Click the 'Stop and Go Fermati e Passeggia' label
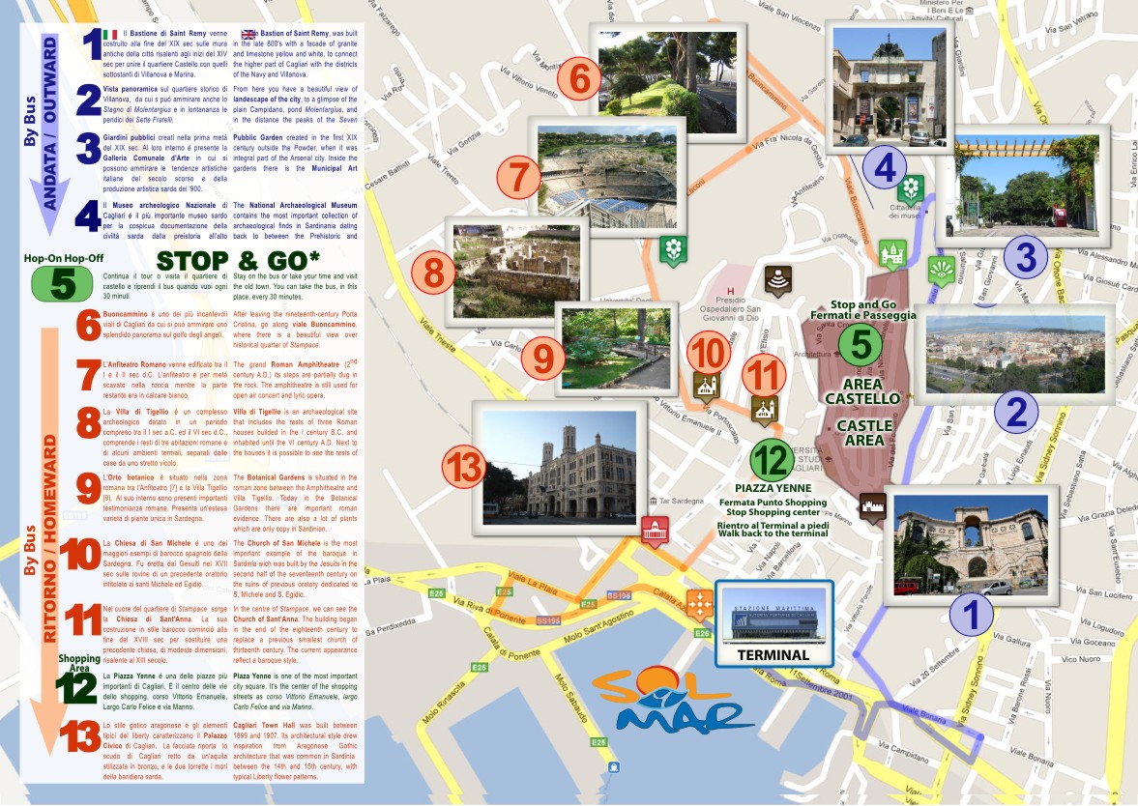 point(863,310)
